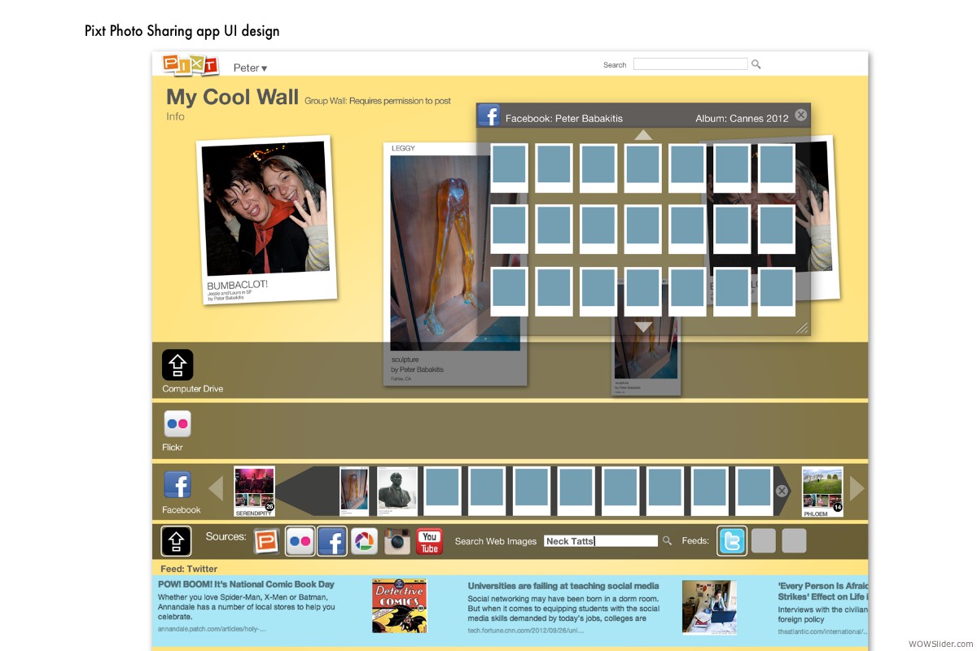The width and height of the screenshot is (977, 651).
Task: Click the upload arrow icon in Sources bar
Action: click(x=176, y=541)
